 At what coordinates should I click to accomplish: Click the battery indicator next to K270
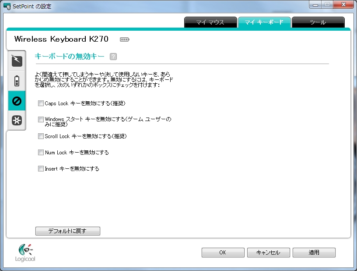click(125, 39)
